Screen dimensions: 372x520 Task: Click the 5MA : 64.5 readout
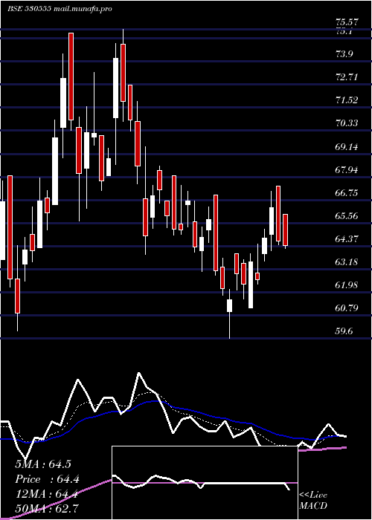click(x=43, y=464)
